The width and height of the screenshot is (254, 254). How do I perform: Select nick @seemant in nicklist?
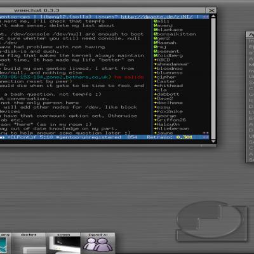(x=166, y=51)
